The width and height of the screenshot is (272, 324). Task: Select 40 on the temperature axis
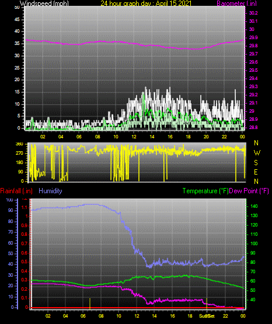253,299
